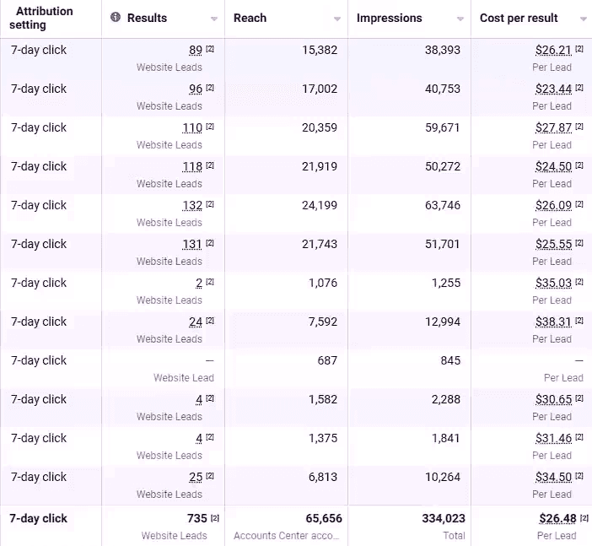Click the $34.50 cost per lead
This screenshot has width=592, height=546.
coord(553,478)
